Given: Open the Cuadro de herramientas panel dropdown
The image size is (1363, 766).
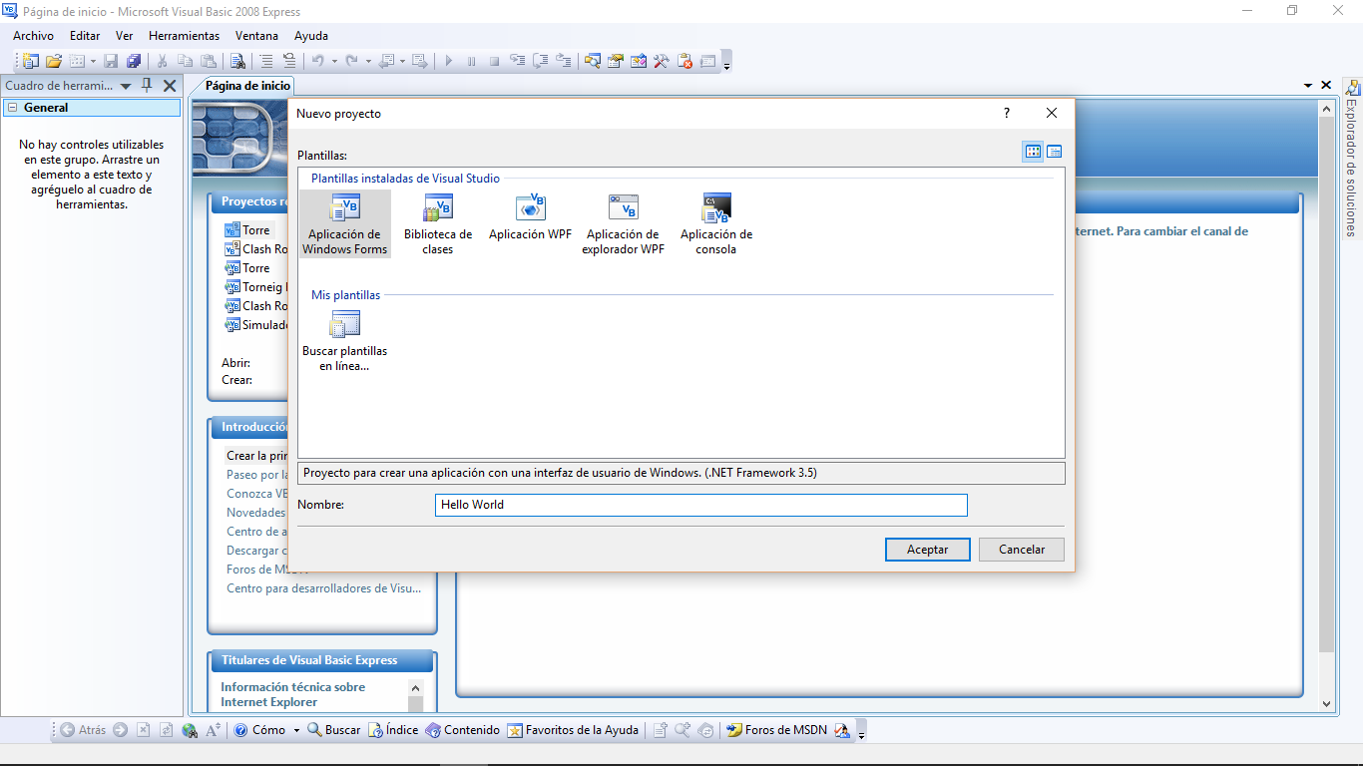Looking at the screenshot, I should (x=126, y=86).
